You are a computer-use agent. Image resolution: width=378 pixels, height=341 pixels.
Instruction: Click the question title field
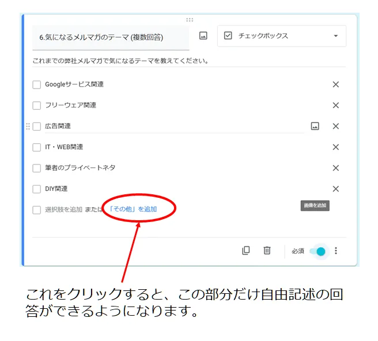coord(111,37)
